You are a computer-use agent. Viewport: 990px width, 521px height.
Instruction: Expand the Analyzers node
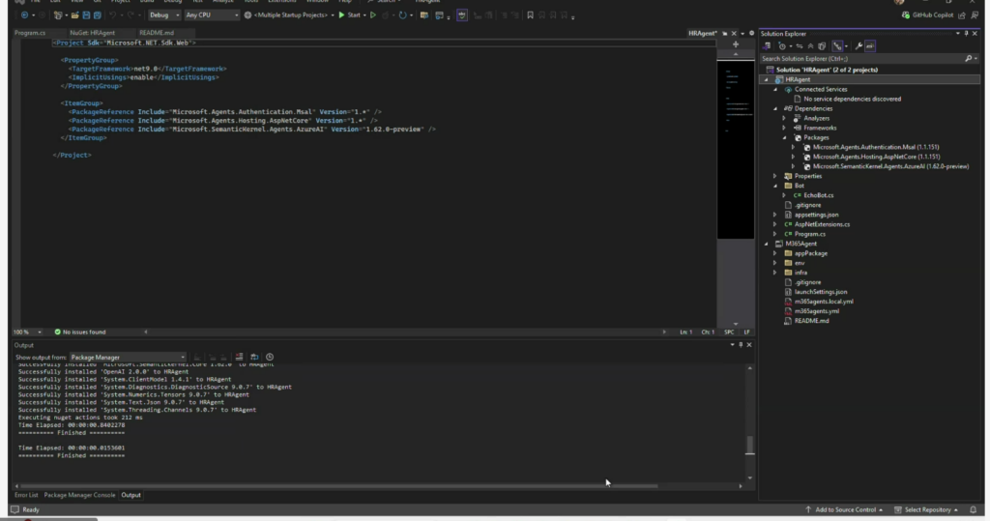pyautogui.click(x=784, y=118)
